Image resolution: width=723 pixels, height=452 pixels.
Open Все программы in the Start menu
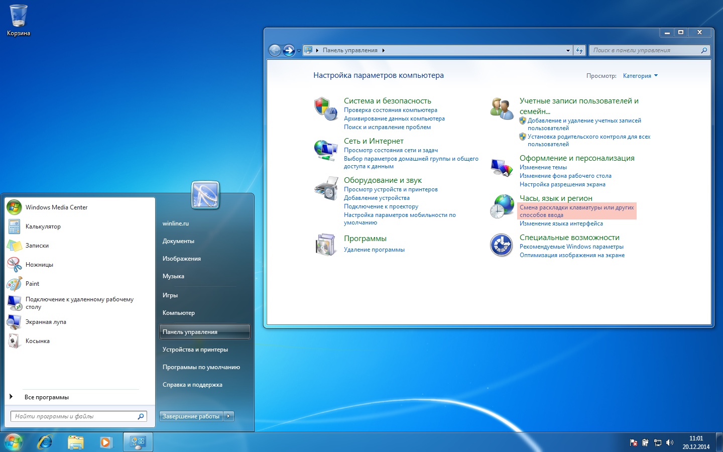pyautogui.click(x=47, y=397)
